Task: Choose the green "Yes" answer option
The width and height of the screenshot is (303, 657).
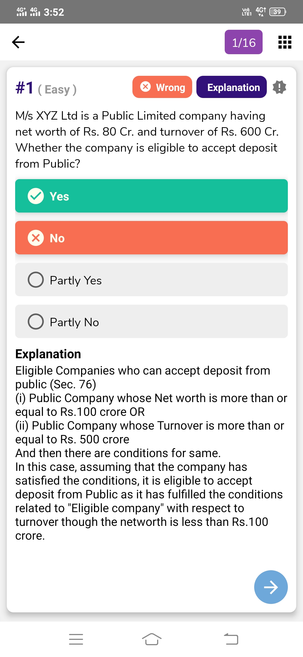Action: point(151,196)
